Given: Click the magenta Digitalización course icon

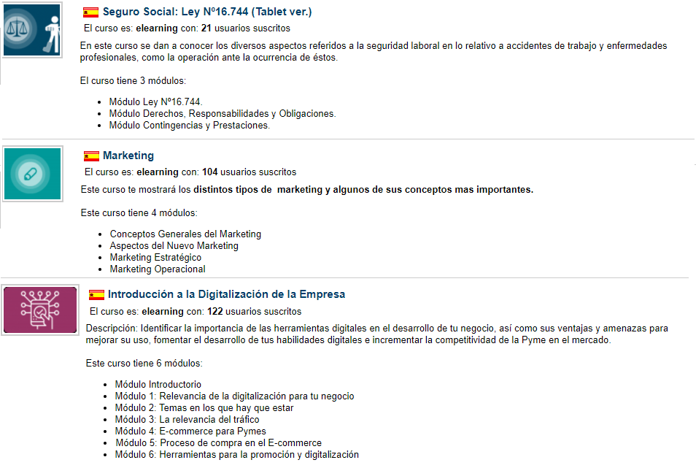Looking at the screenshot, I should tap(40, 310).
